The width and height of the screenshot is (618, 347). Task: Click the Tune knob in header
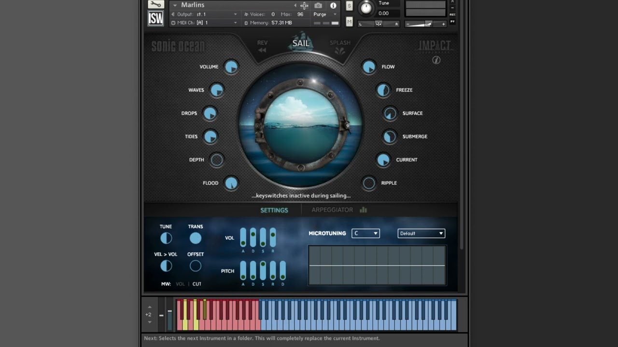point(366,7)
